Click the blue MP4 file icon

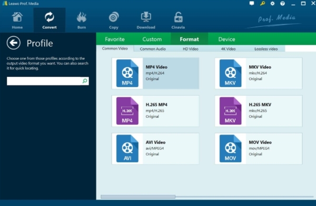[x=127, y=73]
